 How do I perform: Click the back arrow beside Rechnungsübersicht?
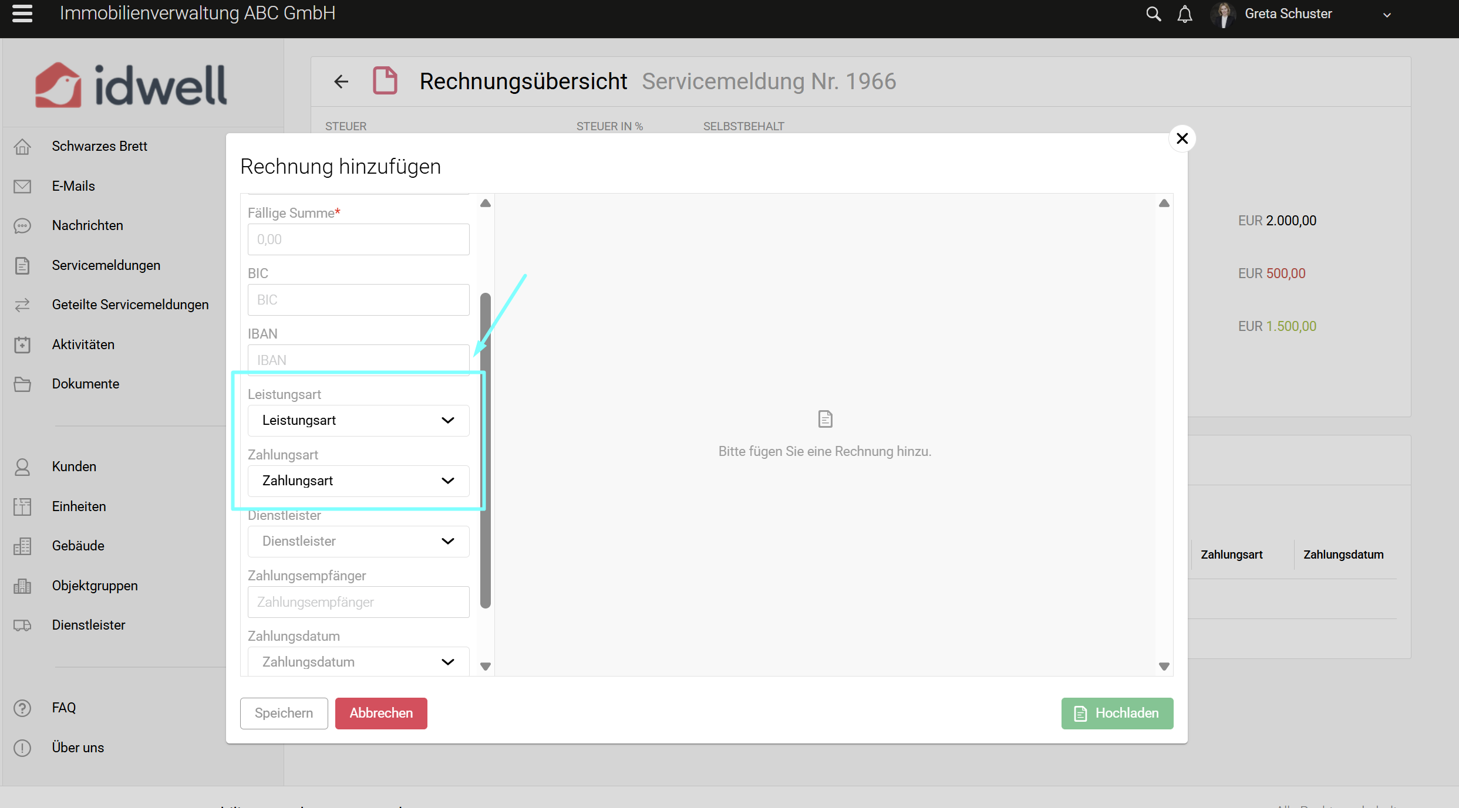[x=341, y=82]
